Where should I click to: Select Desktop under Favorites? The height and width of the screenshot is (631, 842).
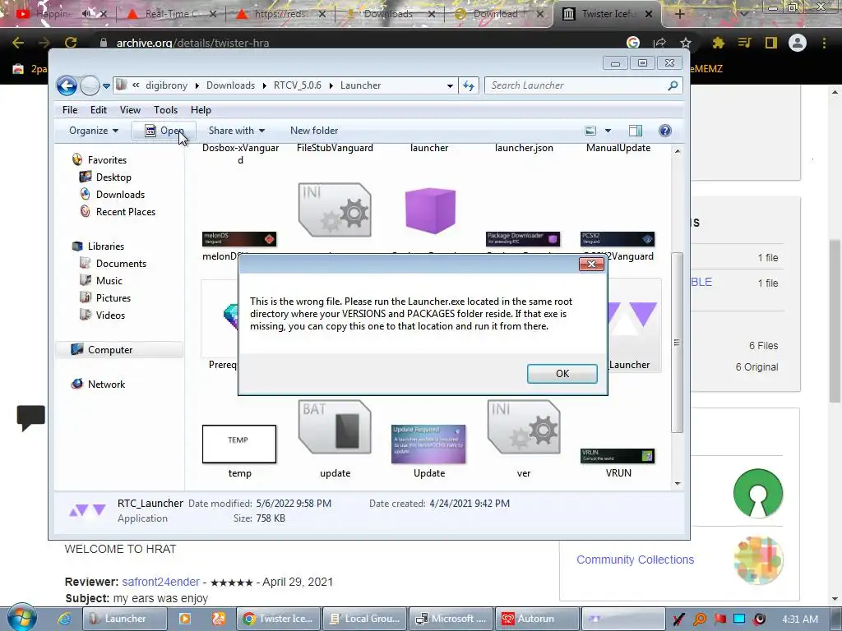(113, 177)
